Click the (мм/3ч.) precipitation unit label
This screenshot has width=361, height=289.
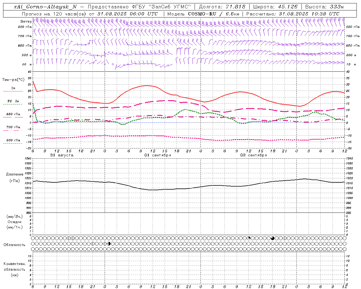15,216
